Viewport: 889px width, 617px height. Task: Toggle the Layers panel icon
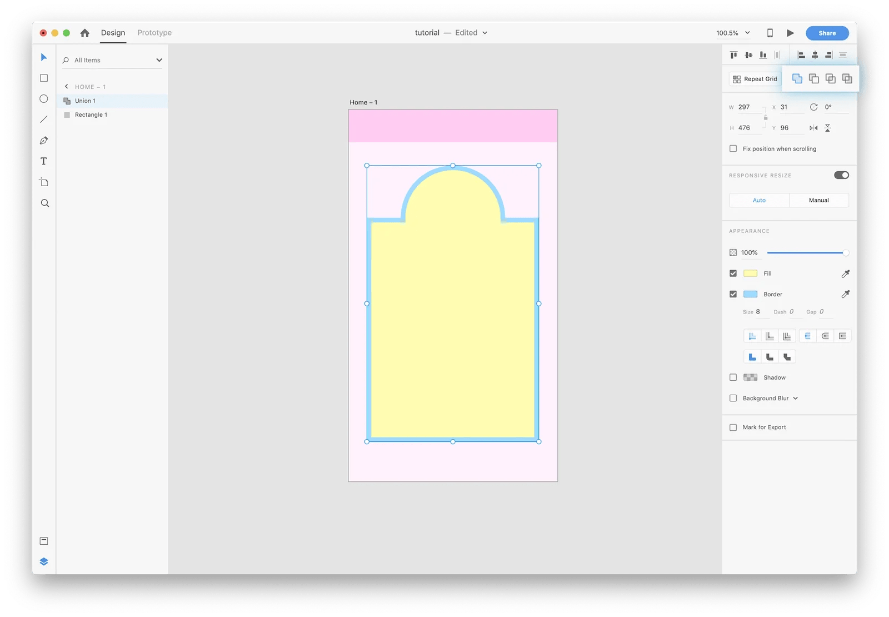point(44,561)
